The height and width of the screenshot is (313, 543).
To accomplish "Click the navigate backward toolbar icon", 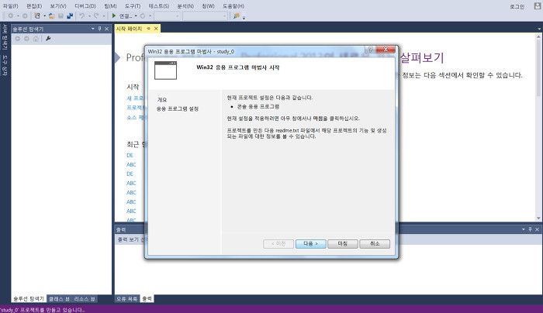I will pos(11,16).
